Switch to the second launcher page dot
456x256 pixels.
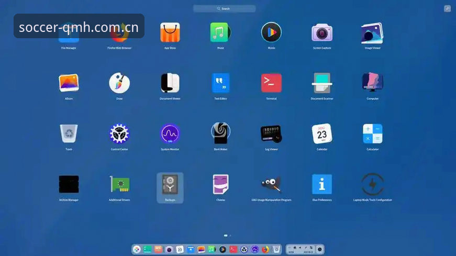tap(230, 236)
